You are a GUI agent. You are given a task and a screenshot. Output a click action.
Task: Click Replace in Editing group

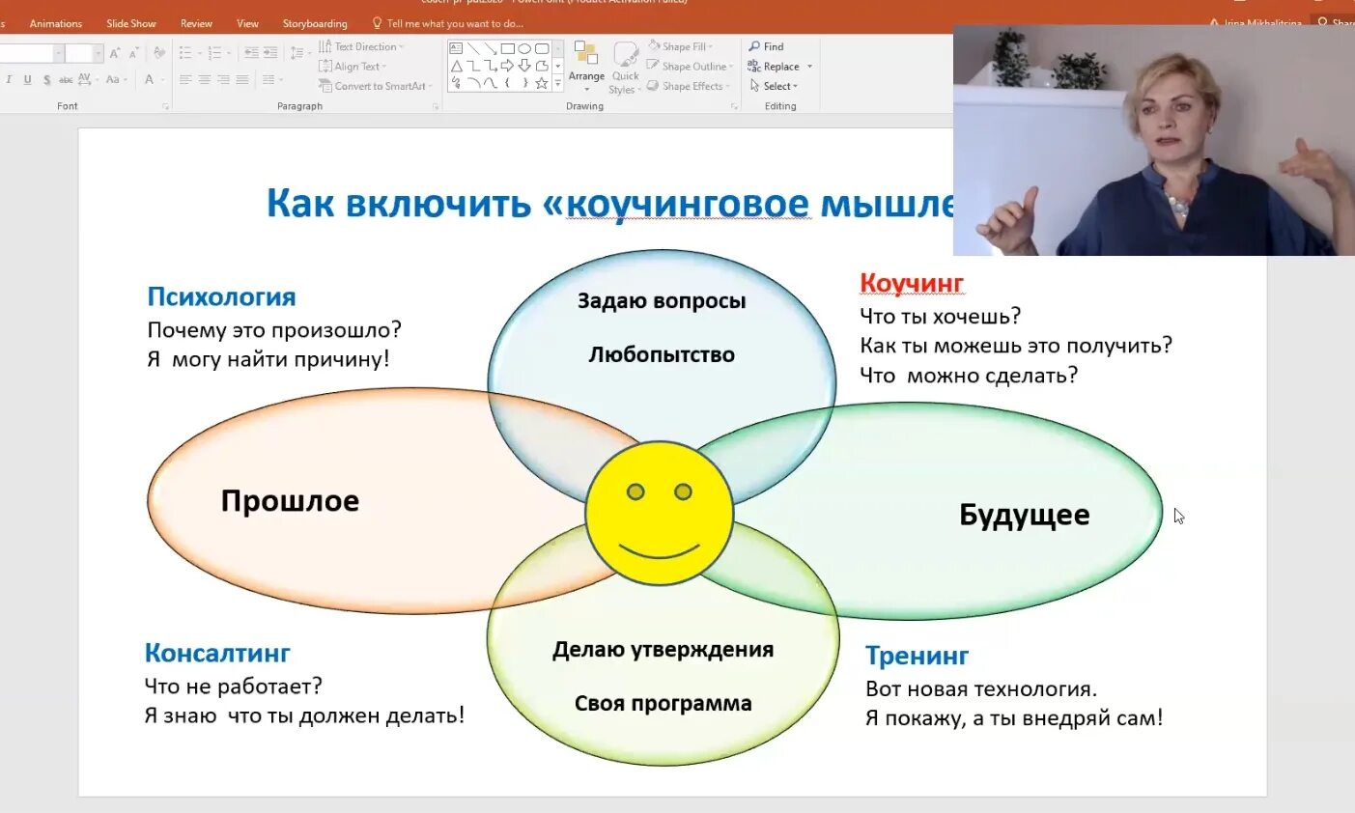coord(774,67)
